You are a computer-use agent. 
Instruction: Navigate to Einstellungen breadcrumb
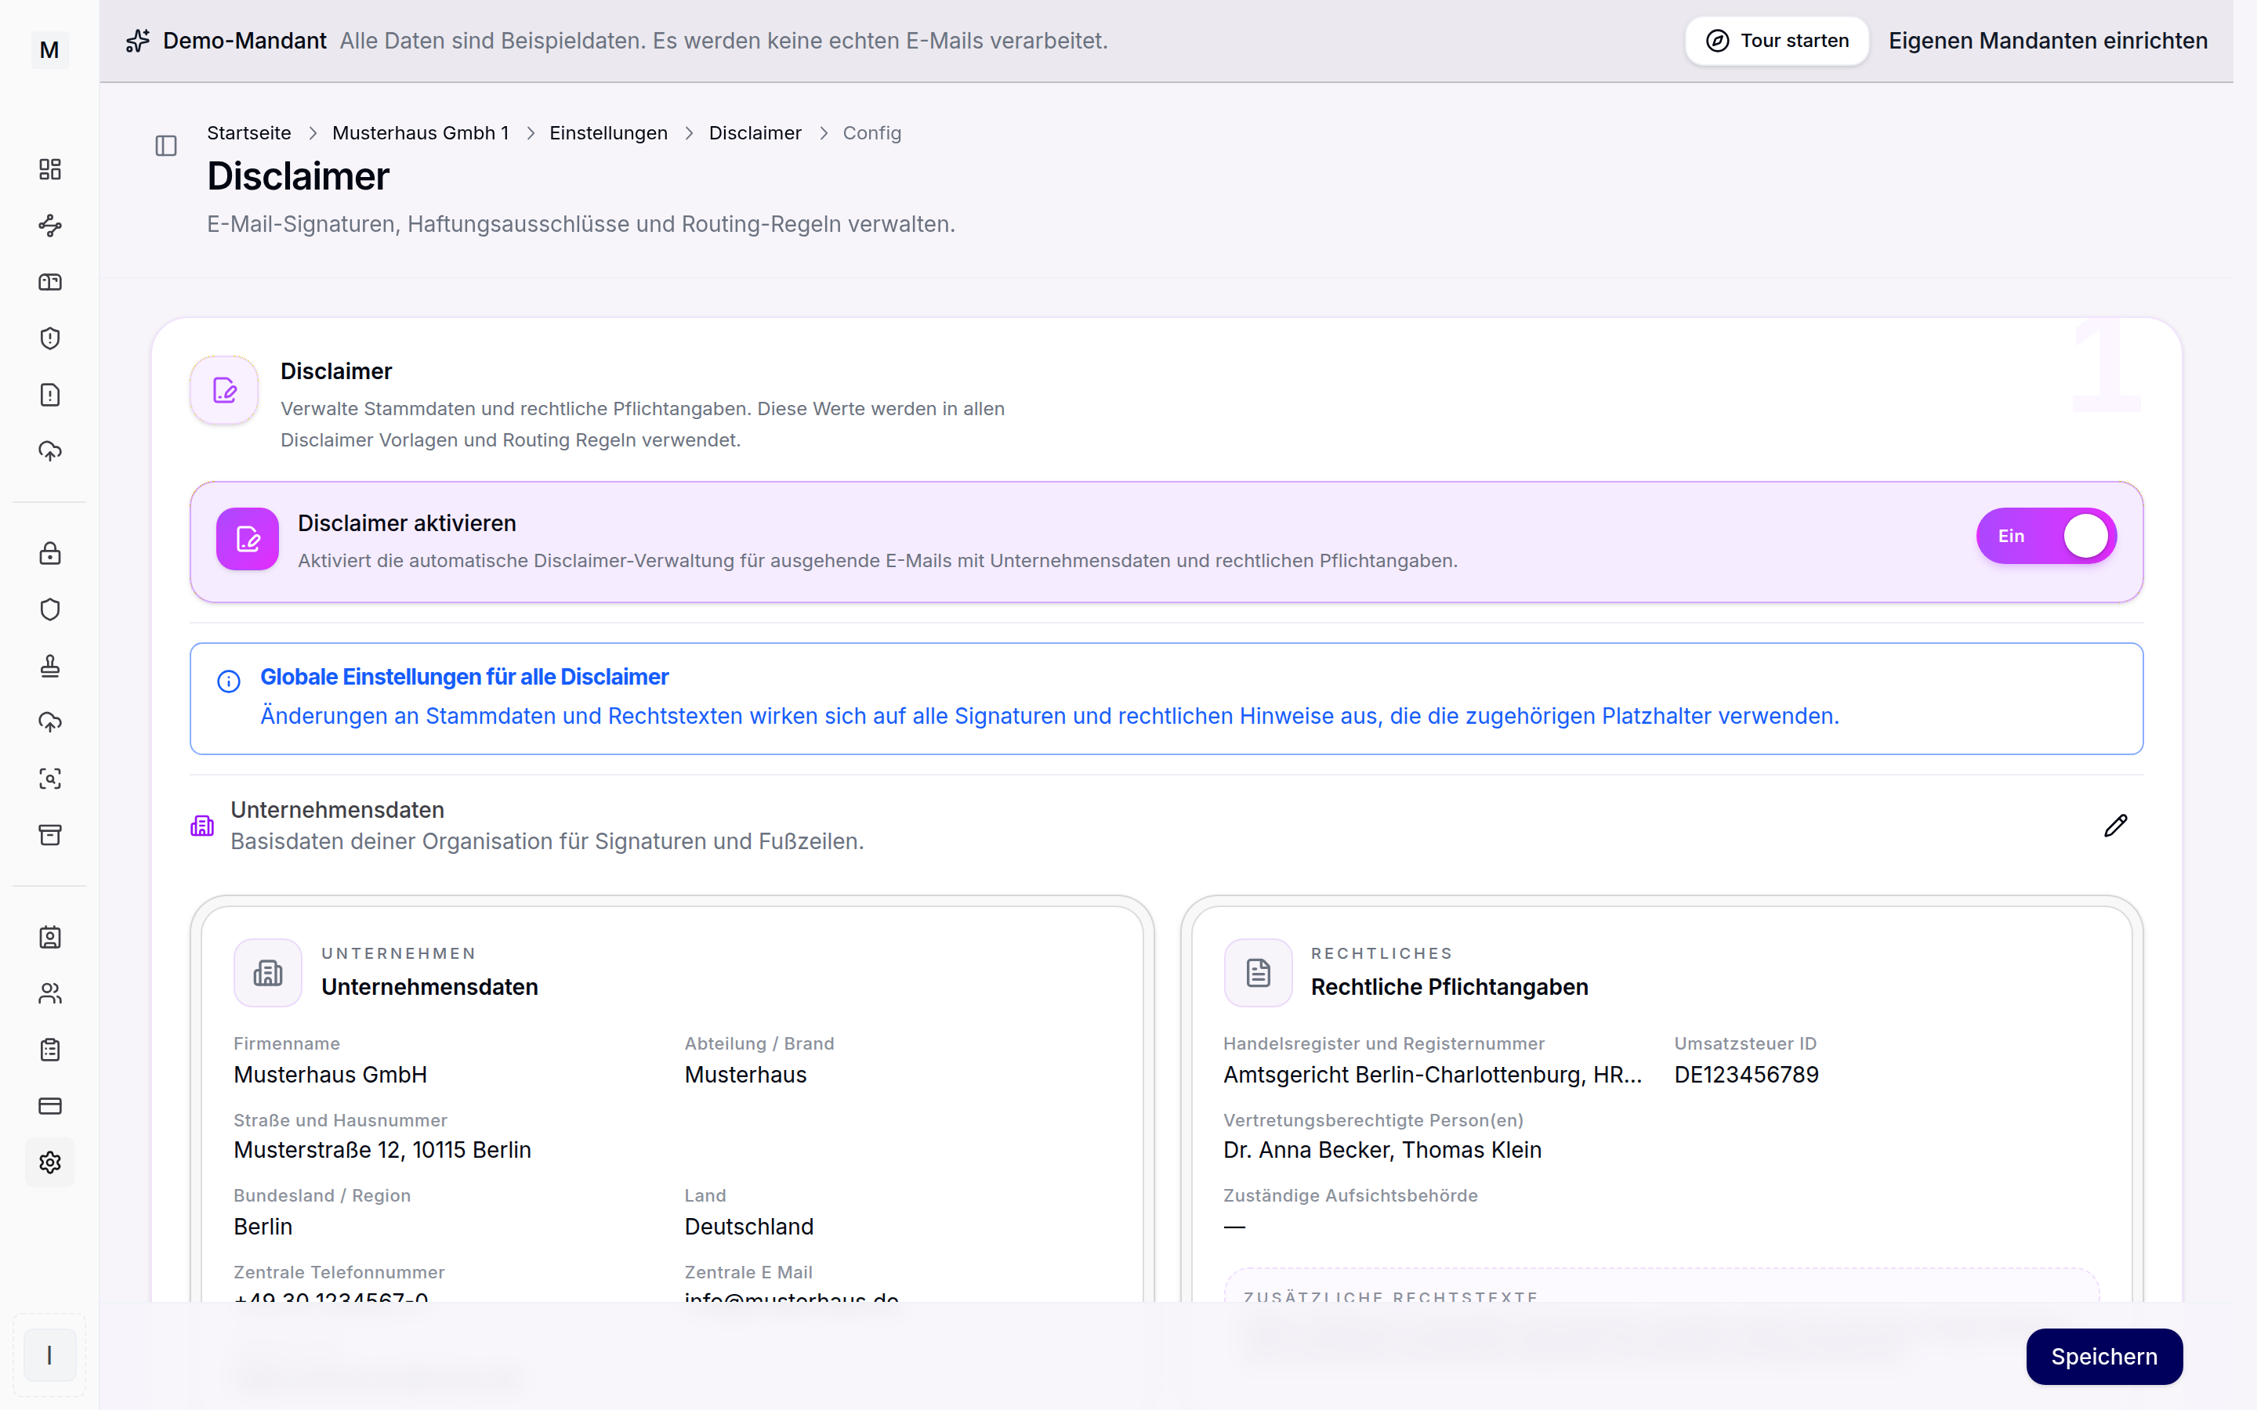click(608, 133)
